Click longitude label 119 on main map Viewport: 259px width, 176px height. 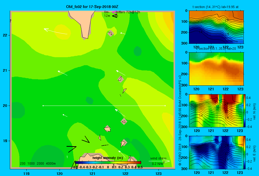click(26, 173)
